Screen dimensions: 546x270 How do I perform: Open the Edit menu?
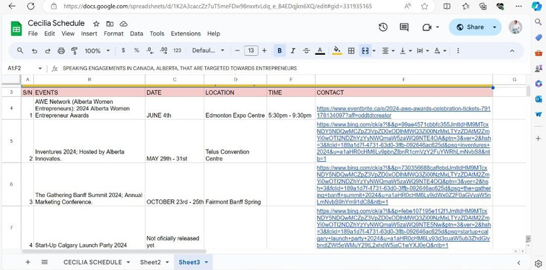[49, 34]
